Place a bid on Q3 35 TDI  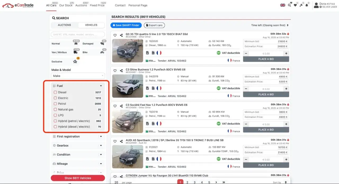[x=266, y=59]
